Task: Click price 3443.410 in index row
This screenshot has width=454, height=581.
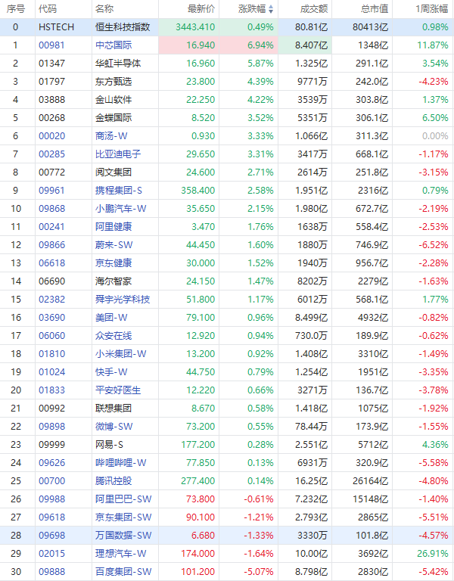Action: (195, 27)
